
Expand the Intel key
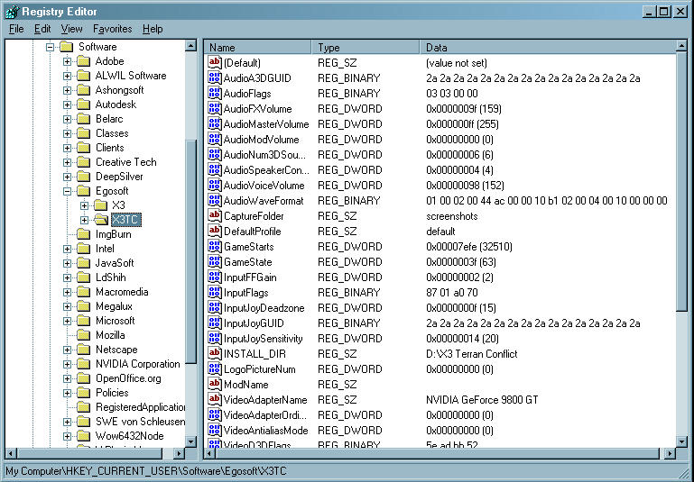(68, 249)
